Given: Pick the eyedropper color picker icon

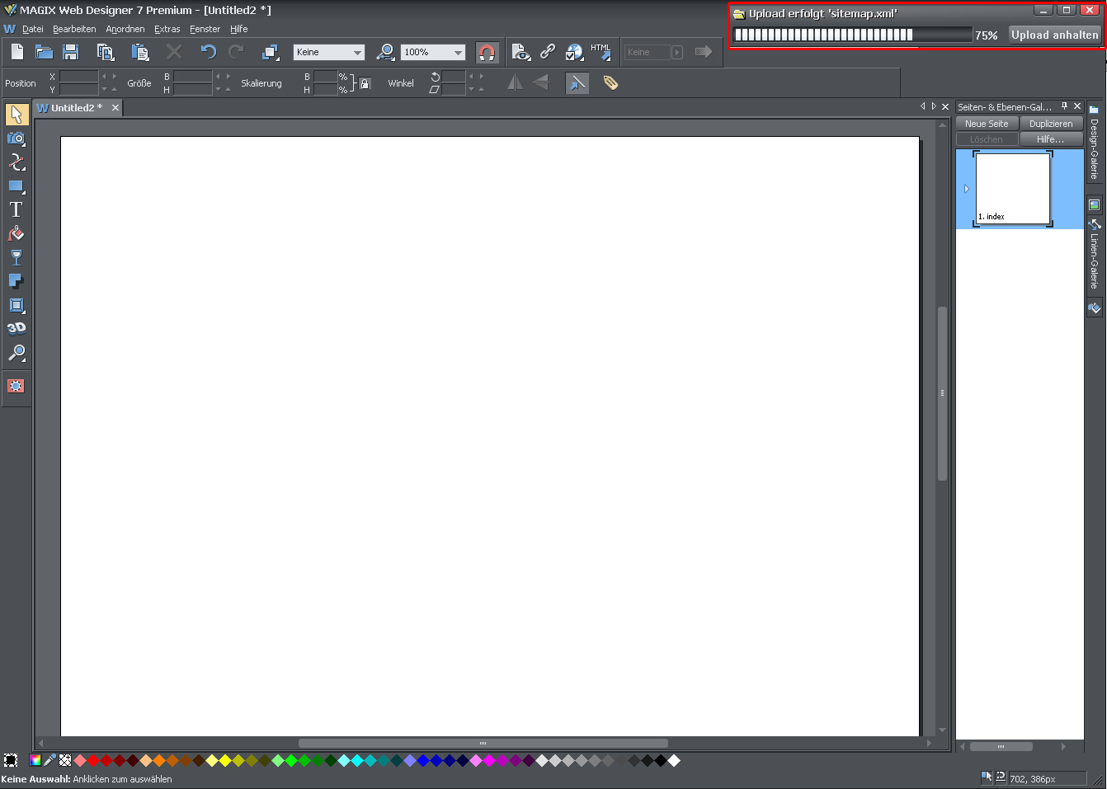Looking at the screenshot, I should 50,760.
